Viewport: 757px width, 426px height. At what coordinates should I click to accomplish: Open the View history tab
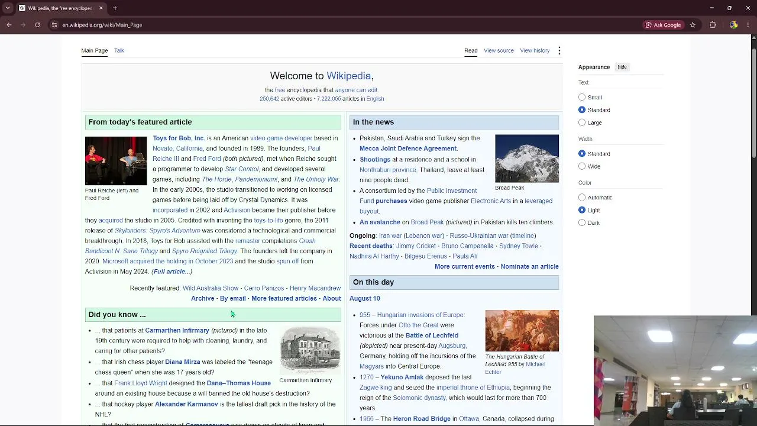(535, 50)
